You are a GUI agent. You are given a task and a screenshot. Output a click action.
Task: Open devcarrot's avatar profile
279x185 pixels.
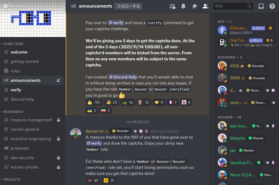click(x=76, y=134)
